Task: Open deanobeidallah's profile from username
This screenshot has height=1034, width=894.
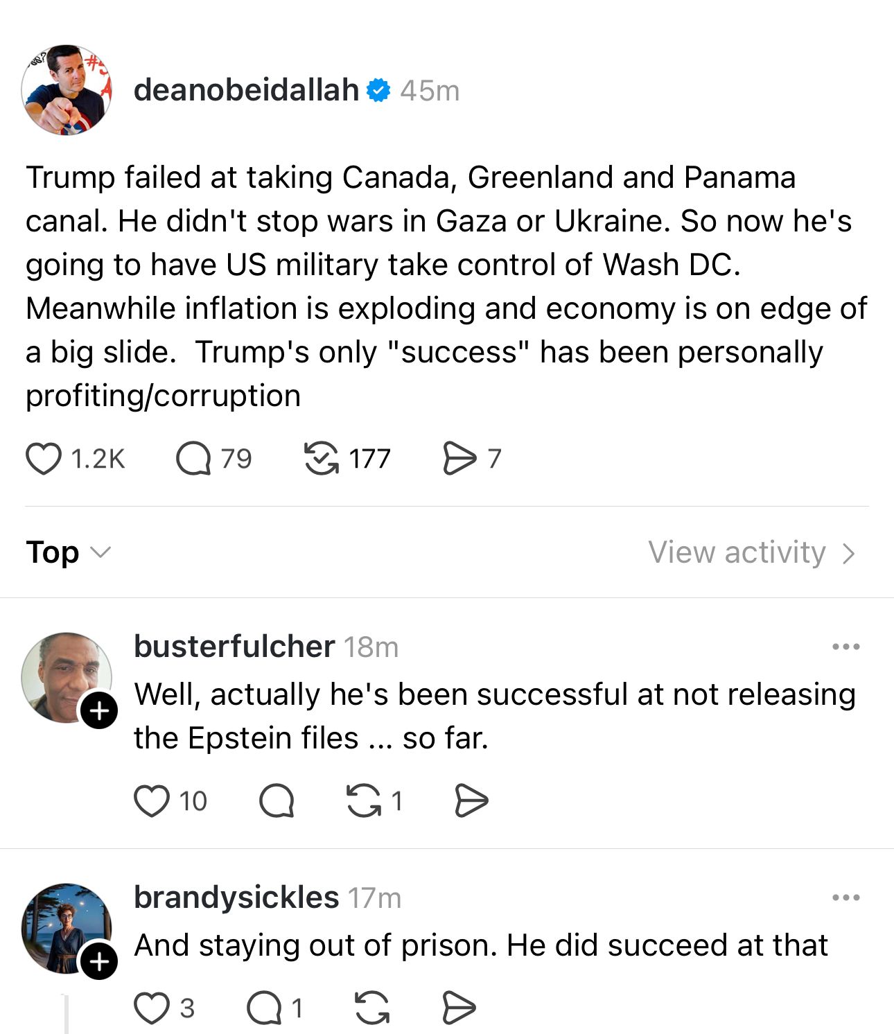Action: [246, 90]
